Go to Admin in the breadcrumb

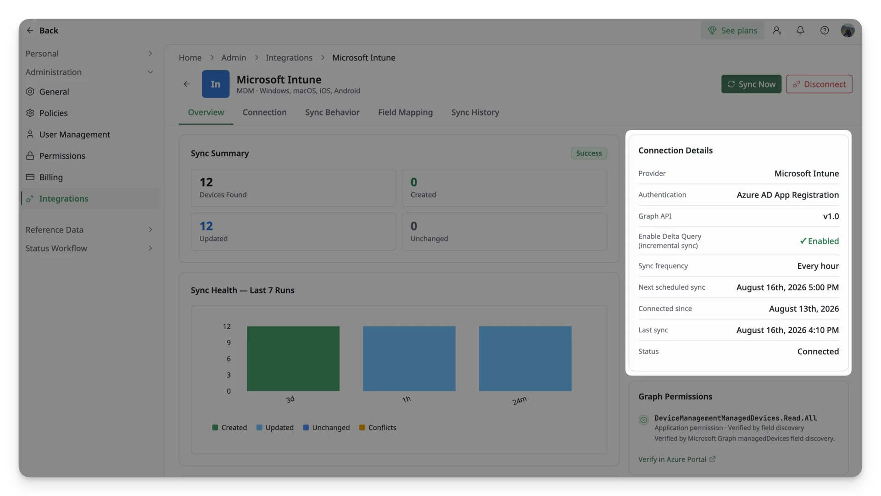click(x=234, y=58)
